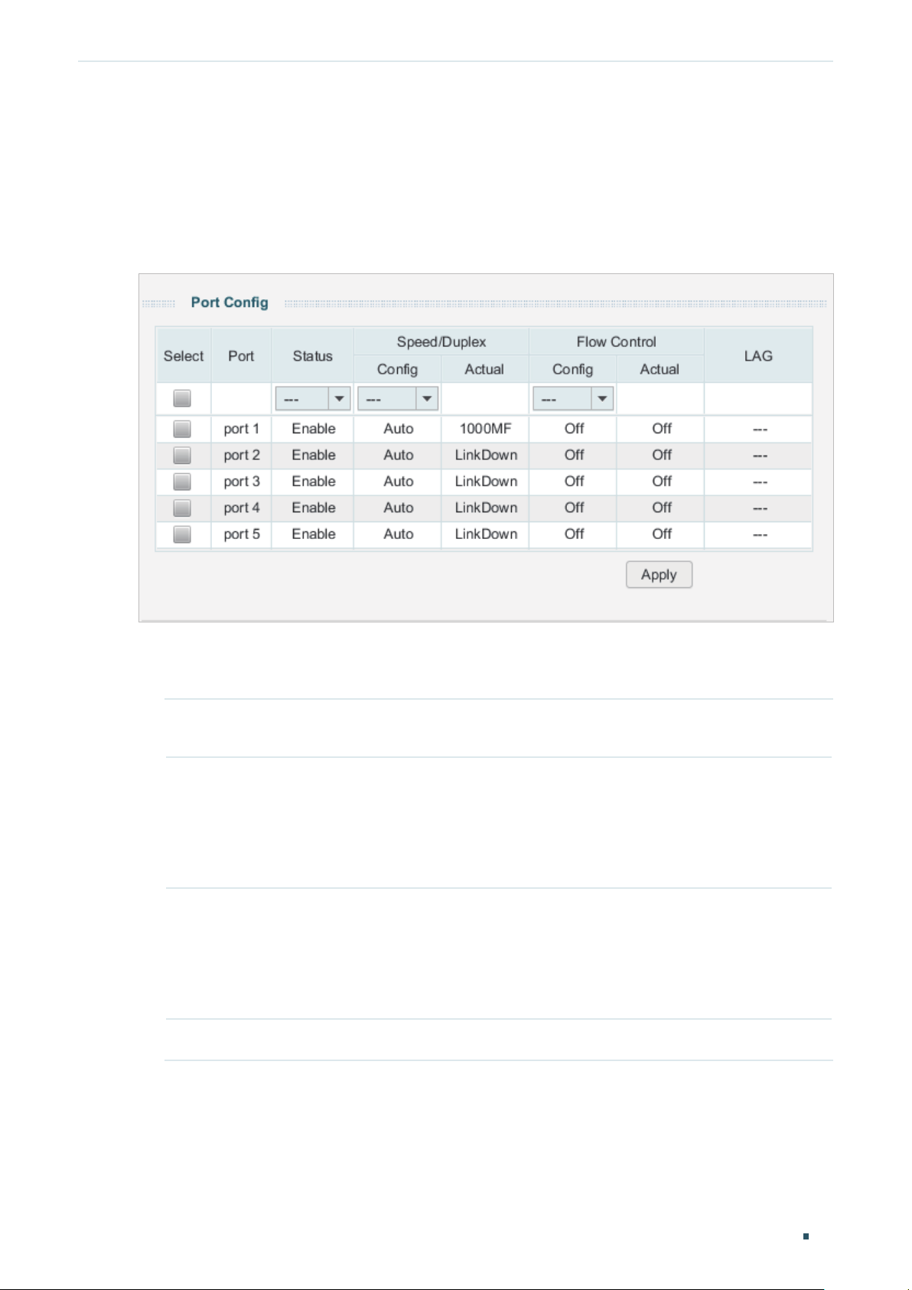Check the select-all checkbox in the header row
Screen dimensions: 912x1290
pos(182,398)
